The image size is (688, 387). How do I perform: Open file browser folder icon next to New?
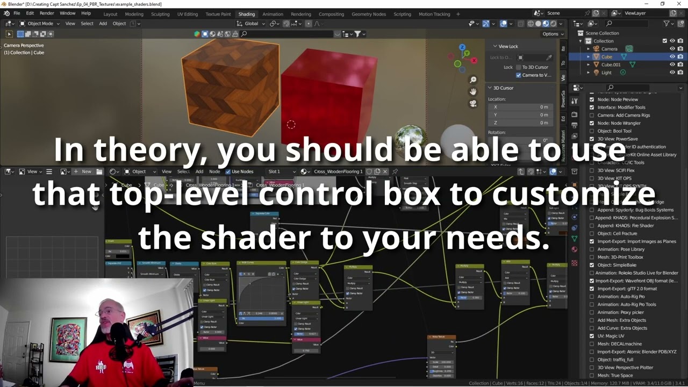pos(99,171)
